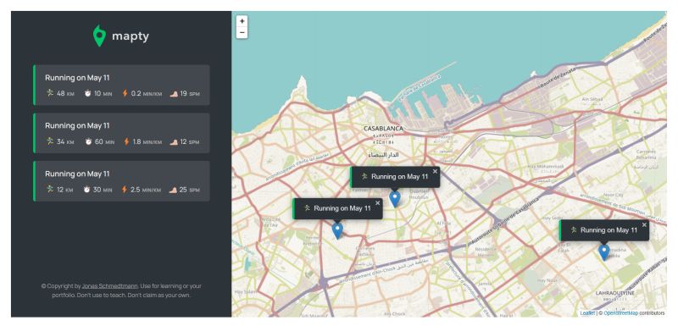678x326 pixels.
Task: Open the OpenStreetMap attribution link
Action: [621, 313]
